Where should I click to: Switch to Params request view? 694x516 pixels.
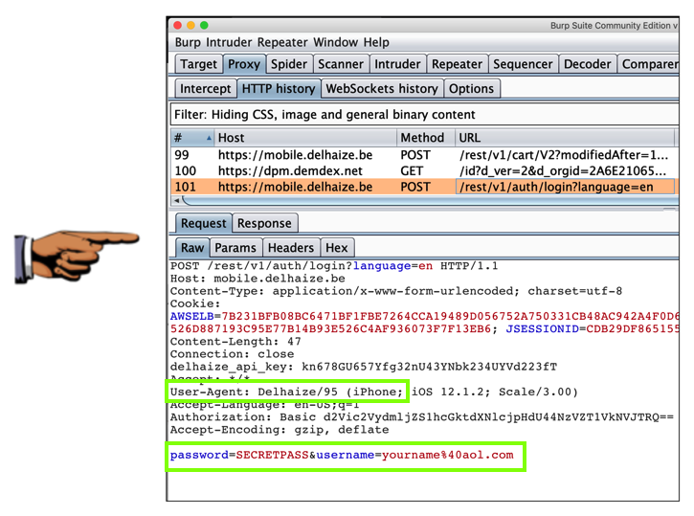(235, 248)
